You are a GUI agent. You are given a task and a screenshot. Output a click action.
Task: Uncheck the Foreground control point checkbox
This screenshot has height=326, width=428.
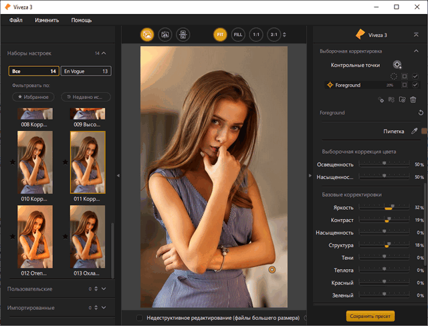pyautogui.click(x=415, y=86)
